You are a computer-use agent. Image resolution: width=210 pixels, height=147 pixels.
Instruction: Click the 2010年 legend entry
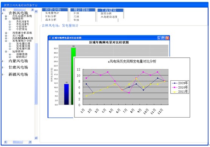point(180,87)
